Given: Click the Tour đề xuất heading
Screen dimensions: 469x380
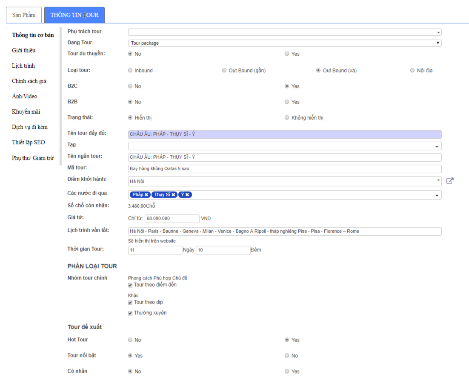Looking at the screenshot, I should tap(85, 327).
